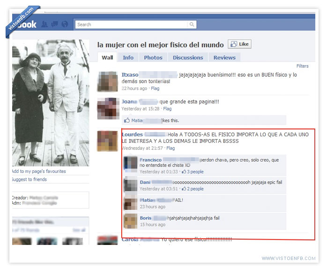Viewport: 327px width, 274px height.
Task: Open the friend requests icon
Action: (45, 24)
